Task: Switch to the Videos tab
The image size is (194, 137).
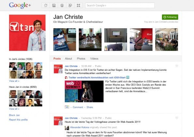Action: 94,59
